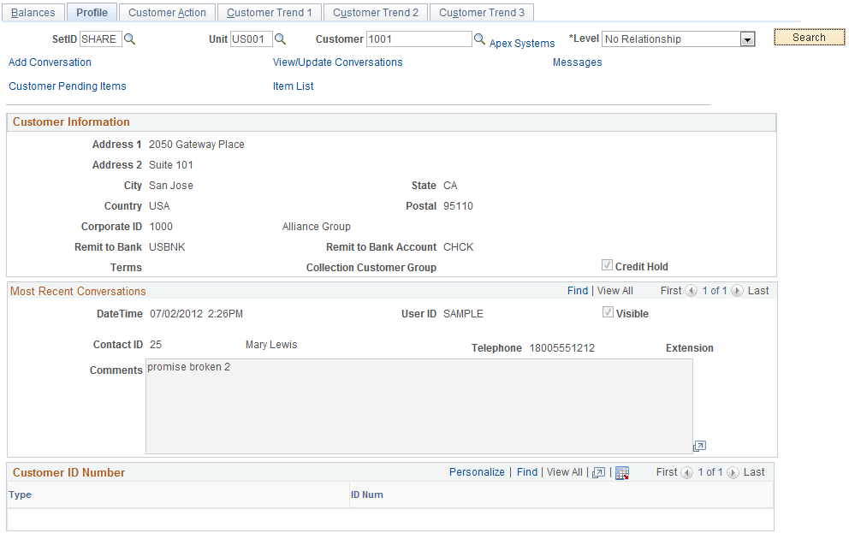Image resolution: width=849 pixels, height=533 pixels.
Task: Open the Level dropdown
Action: click(746, 38)
